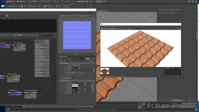Toggle Auto-generate TX Textures checkbox
Image resolution: width=199 pixels, height=112 pixels.
coord(72,79)
